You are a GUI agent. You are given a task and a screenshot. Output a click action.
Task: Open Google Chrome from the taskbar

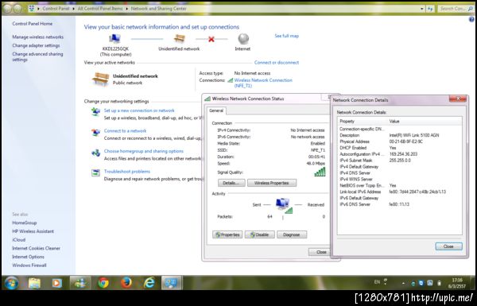[103, 283]
